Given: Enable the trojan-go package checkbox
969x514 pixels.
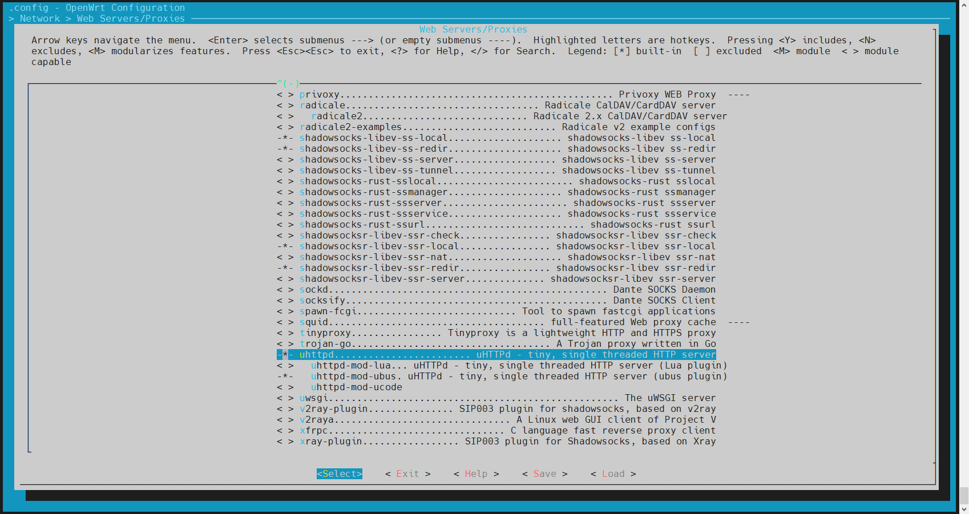Looking at the screenshot, I should tap(285, 344).
